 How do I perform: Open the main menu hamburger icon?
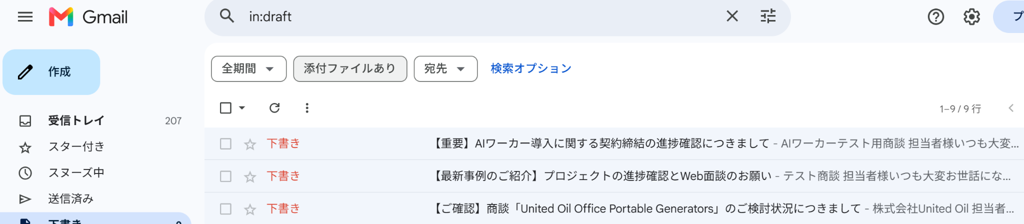[x=25, y=17]
